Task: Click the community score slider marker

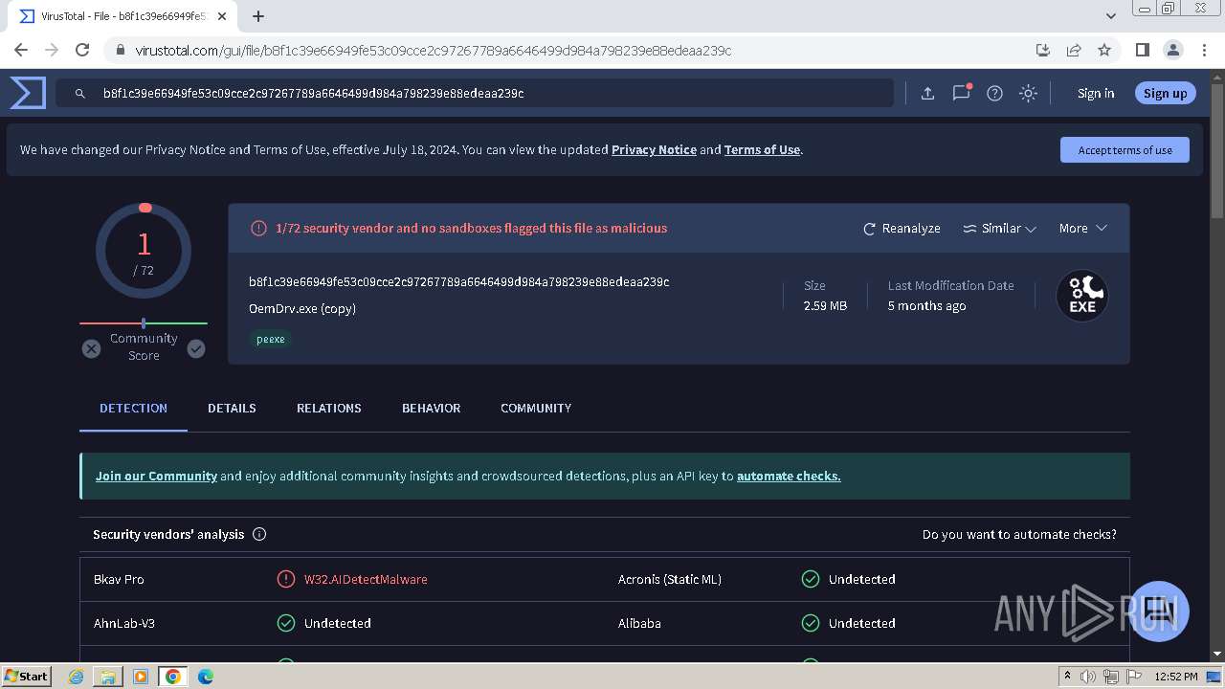Action: point(144,323)
